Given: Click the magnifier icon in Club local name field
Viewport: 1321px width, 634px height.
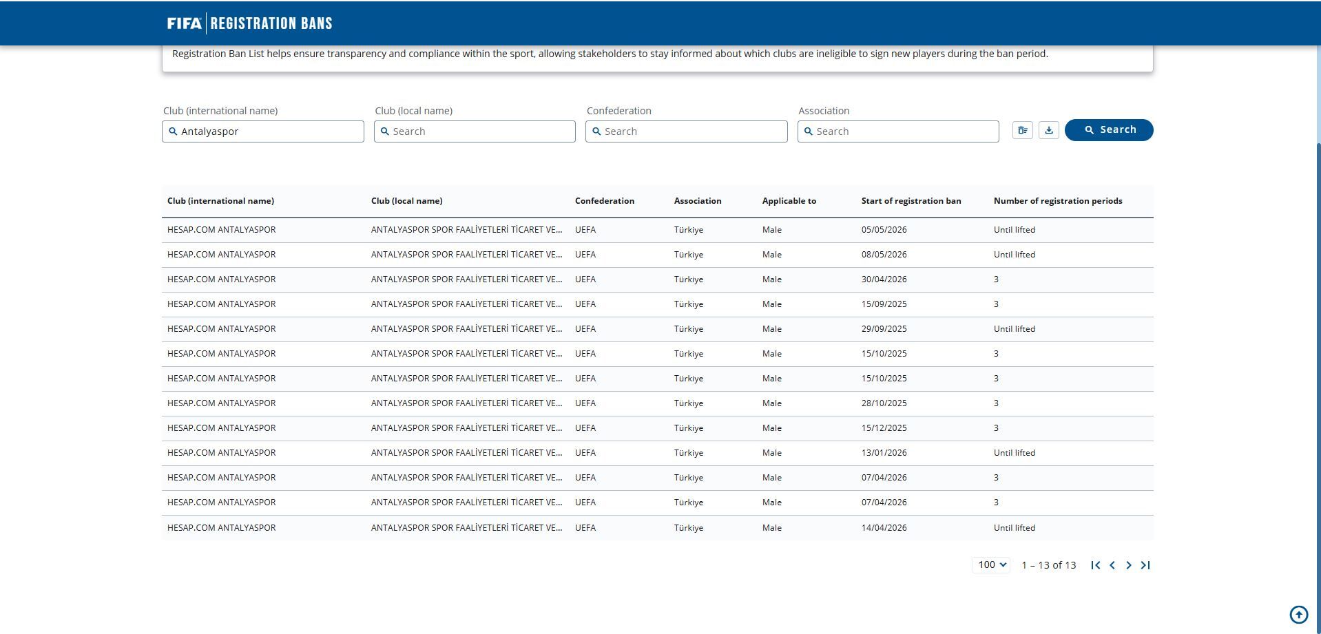Looking at the screenshot, I should pos(385,131).
